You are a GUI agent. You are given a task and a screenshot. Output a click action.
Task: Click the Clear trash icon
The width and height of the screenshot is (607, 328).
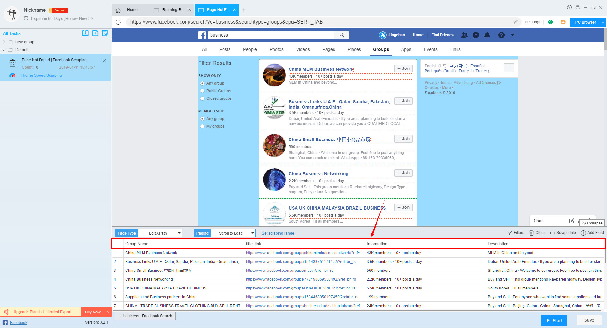(x=531, y=233)
